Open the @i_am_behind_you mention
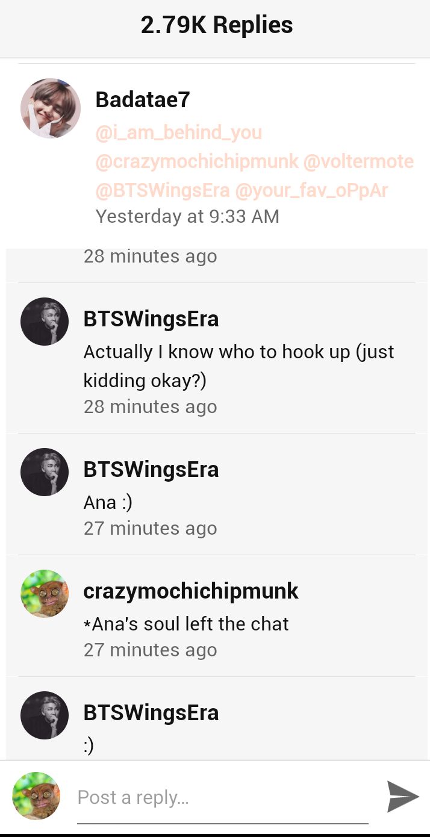The image size is (430, 837). 179,132
